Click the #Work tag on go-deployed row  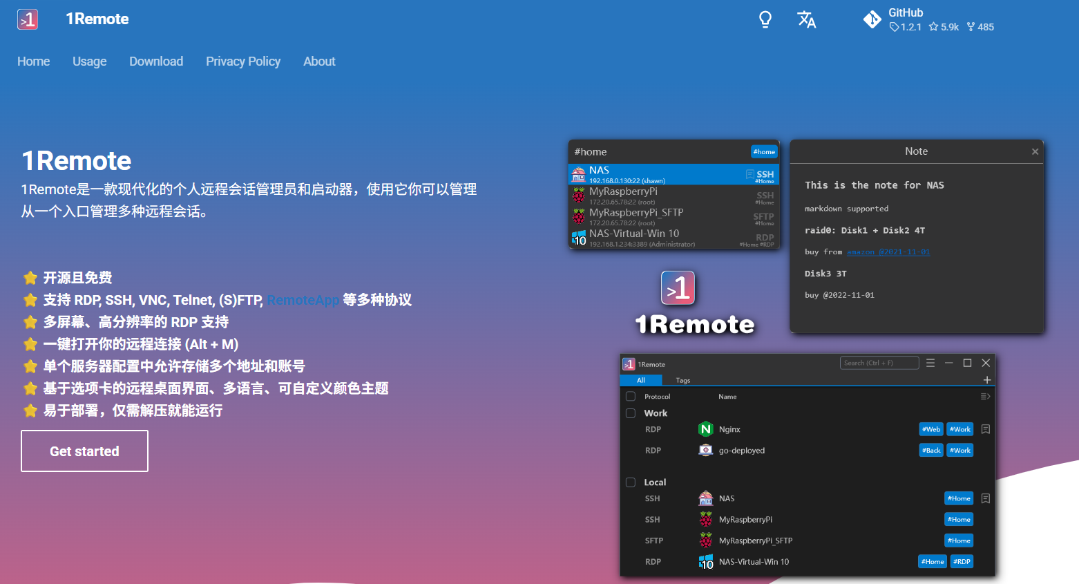point(960,451)
